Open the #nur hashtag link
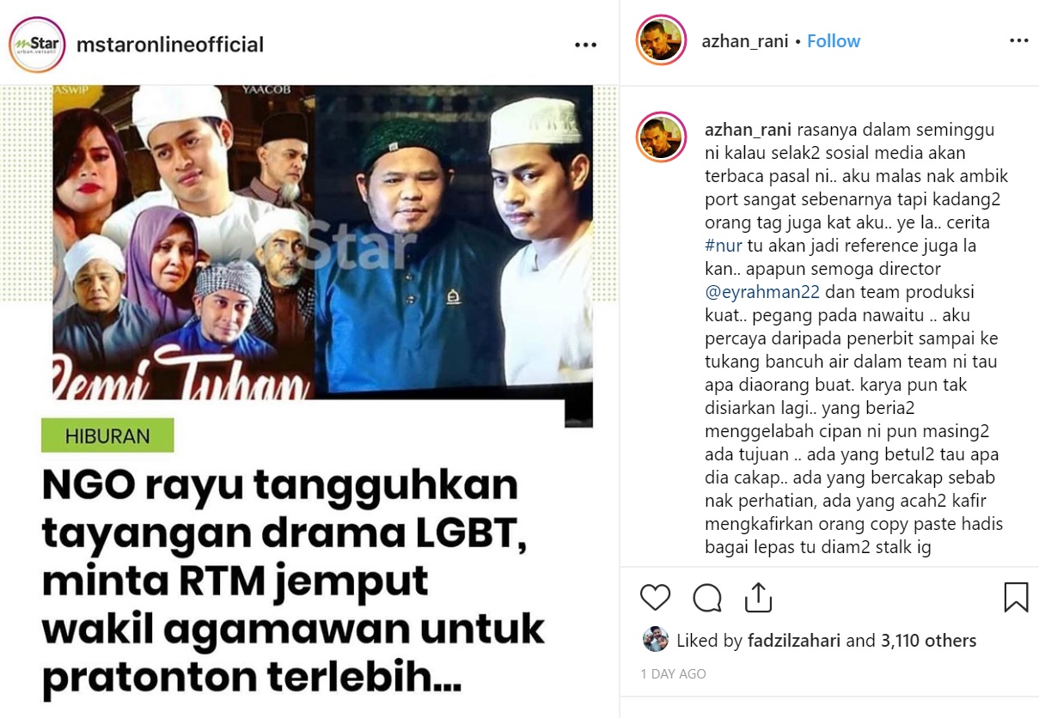The image size is (1039, 718). (x=723, y=245)
